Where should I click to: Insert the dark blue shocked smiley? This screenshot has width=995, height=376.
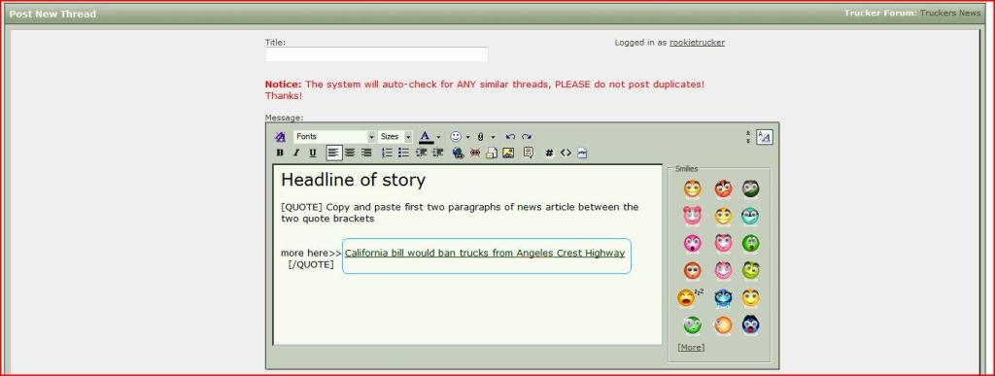coord(751,325)
